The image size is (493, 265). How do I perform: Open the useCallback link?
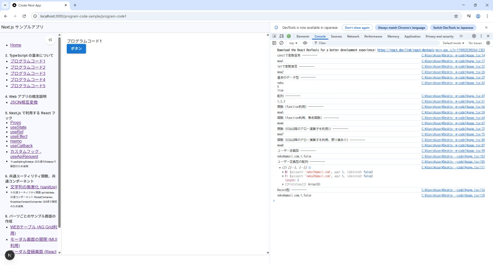pos(22,146)
